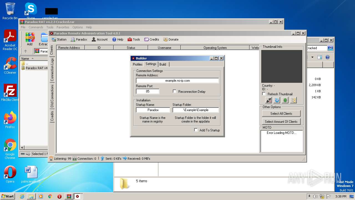
Task: Open the Clients vertical tab
Action: coord(52,50)
